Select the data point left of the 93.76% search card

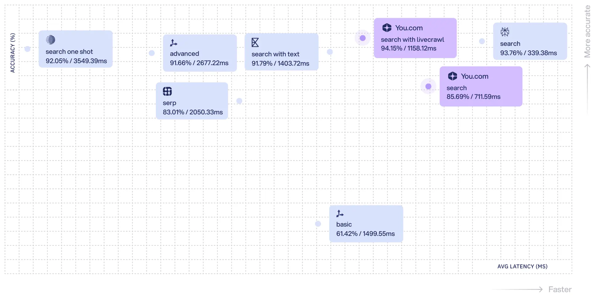tap(482, 41)
